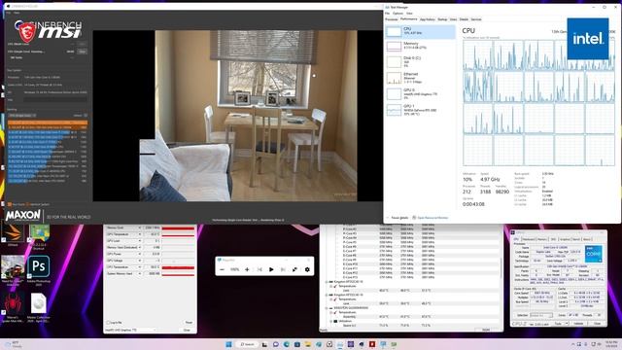Show hidden system tray icons
This screenshot has height=350, width=622.
(x=572, y=344)
